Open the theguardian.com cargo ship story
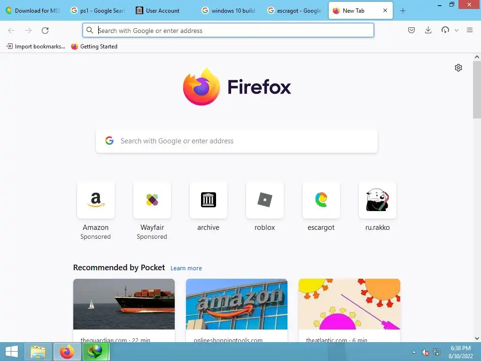Viewport: 481px width, 361px height. pyautogui.click(x=124, y=310)
